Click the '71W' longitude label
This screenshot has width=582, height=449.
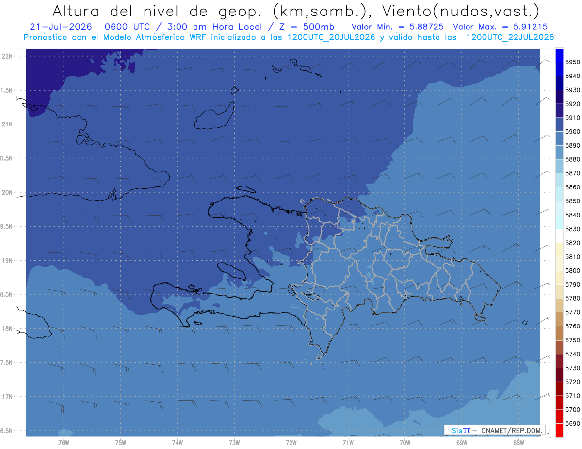pyautogui.click(x=348, y=443)
